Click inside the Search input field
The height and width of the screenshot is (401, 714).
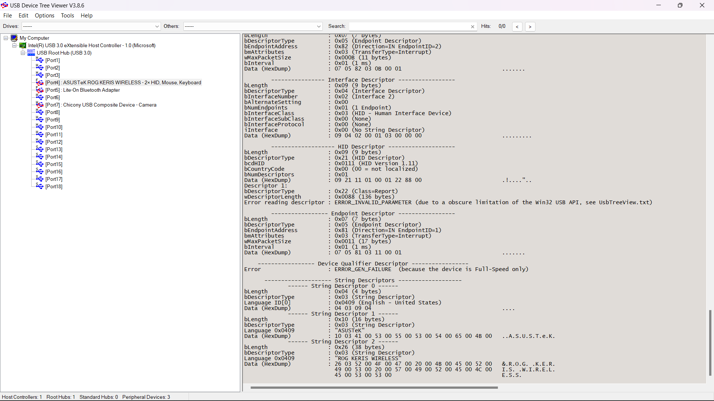pyautogui.click(x=409, y=26)
